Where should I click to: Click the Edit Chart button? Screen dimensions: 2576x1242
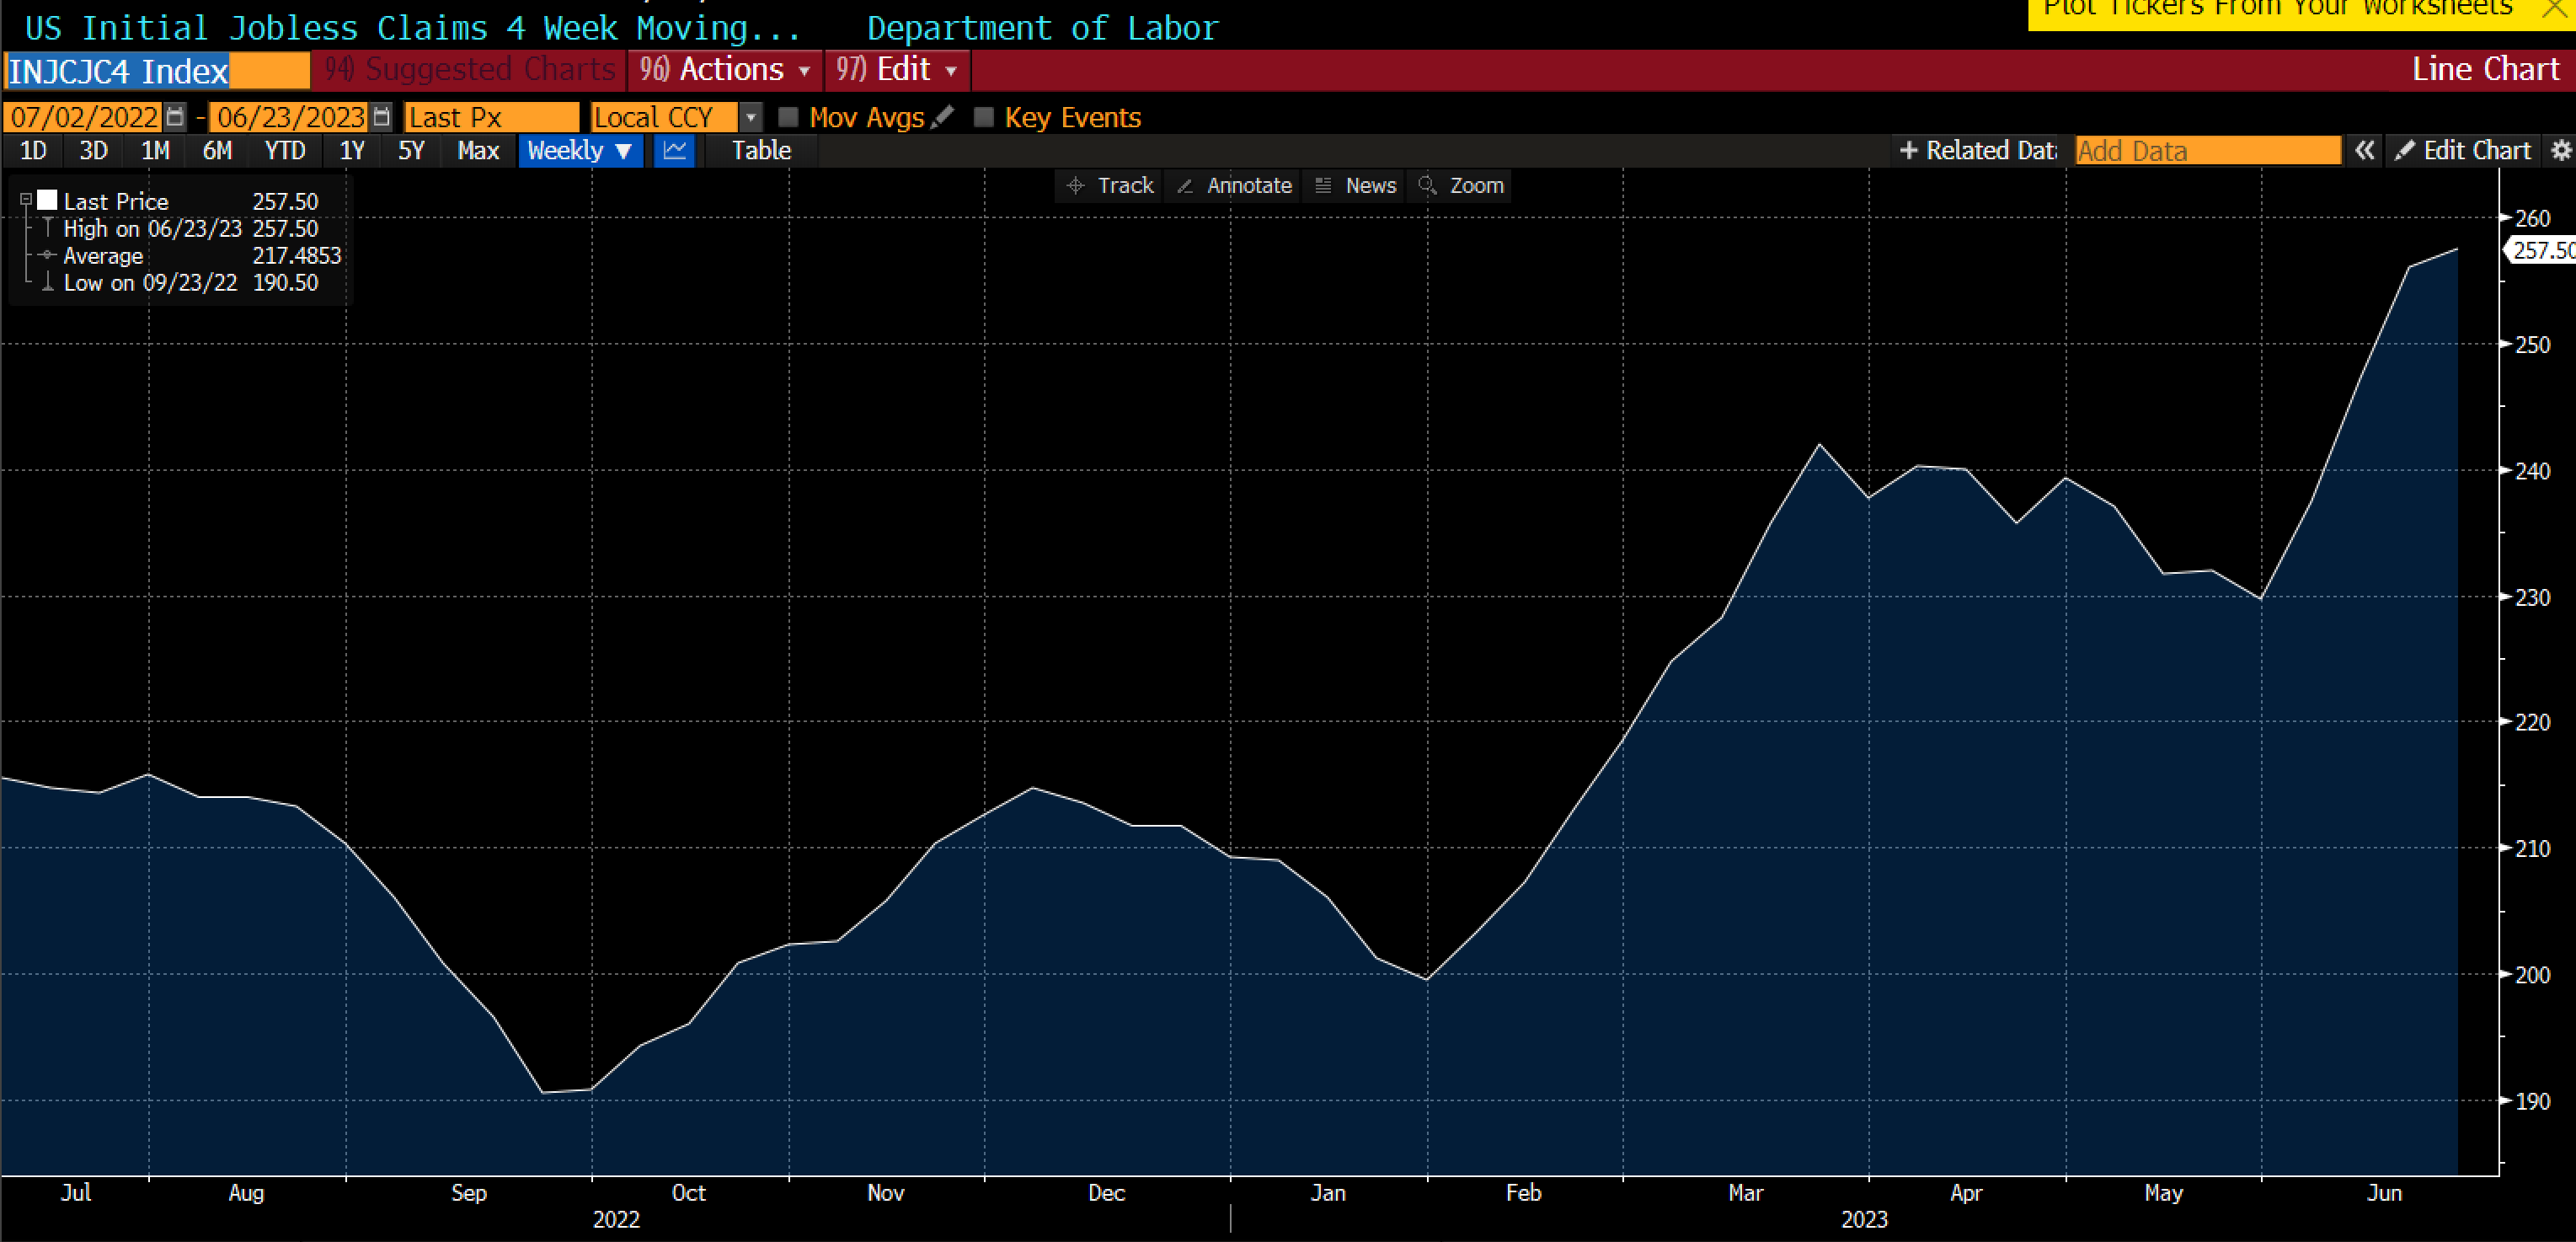(2464, 151)
